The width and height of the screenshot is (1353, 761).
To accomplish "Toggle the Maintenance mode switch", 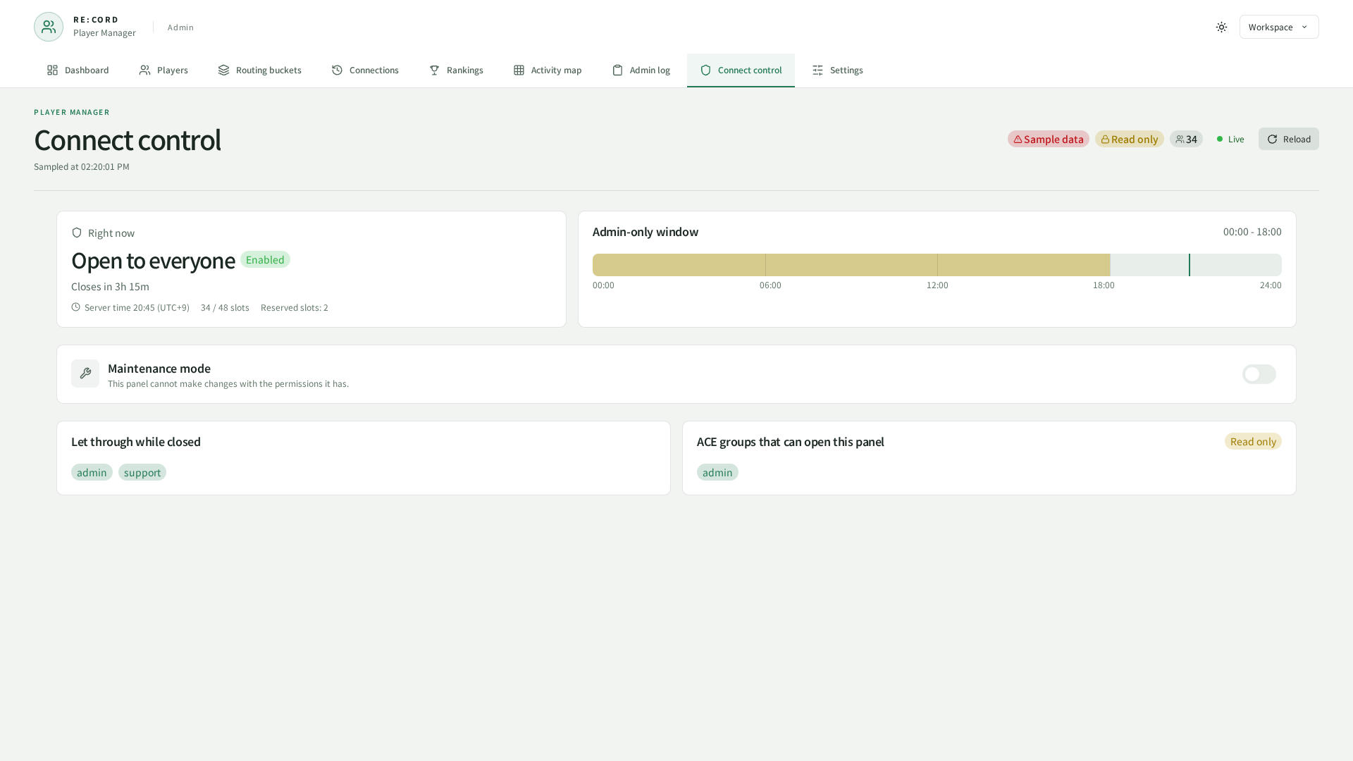I will [x=1259, y=374].
